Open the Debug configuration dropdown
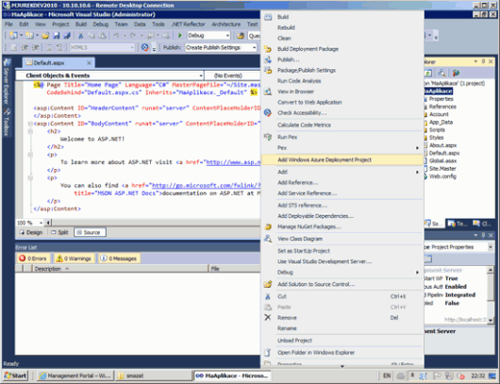Image resolution: width=500 pixels, height=384 pixels. coord(208,36)
